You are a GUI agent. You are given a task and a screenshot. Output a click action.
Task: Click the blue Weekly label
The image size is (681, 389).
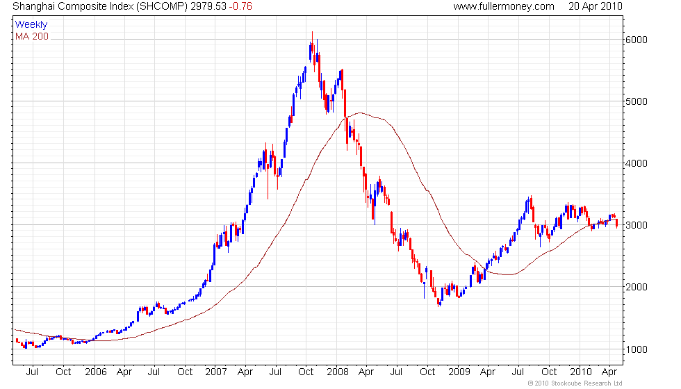coord(31,25)
